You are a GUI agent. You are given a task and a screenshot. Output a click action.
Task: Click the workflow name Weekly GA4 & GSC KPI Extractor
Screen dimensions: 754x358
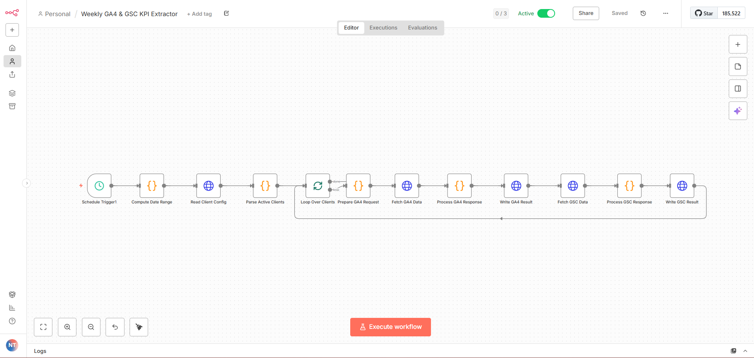(129, 14)
